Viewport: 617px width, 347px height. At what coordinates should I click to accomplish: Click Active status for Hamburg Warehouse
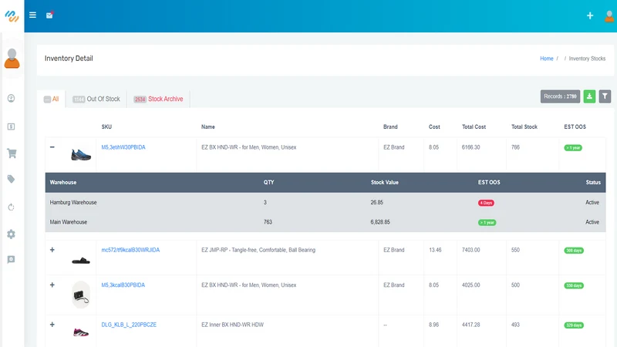pos(592,202)
